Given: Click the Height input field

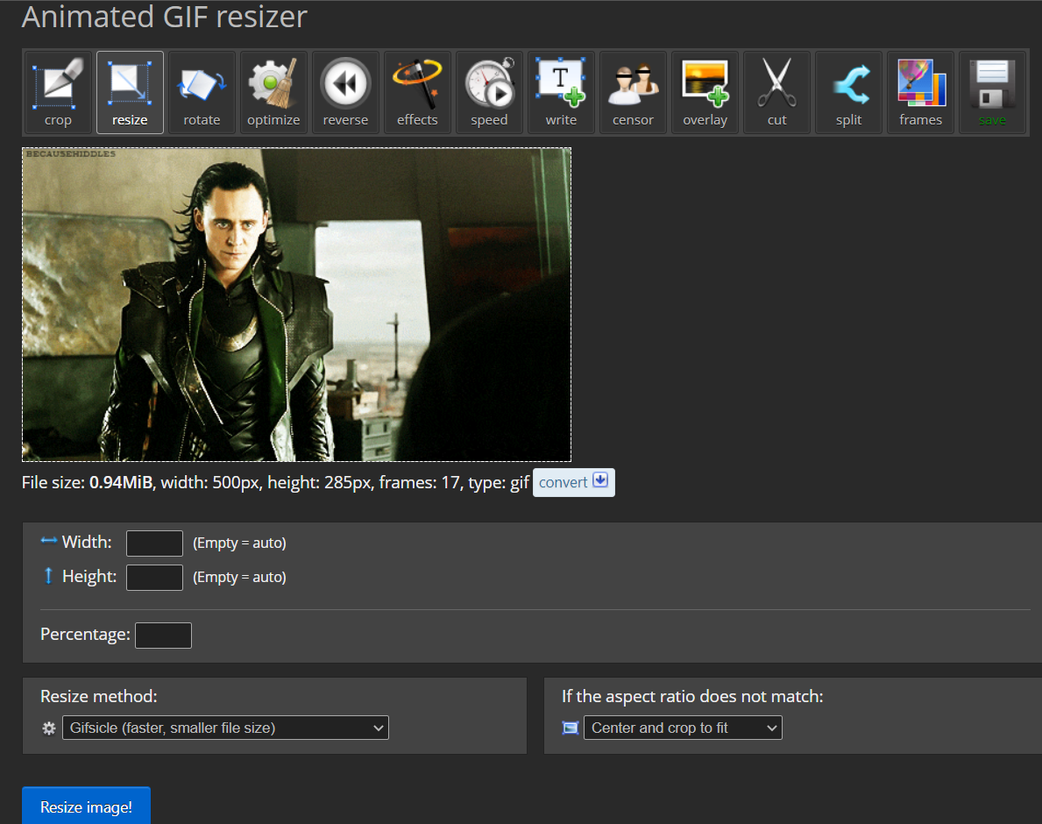Looking at the screenshot, I should click(154, 578).
